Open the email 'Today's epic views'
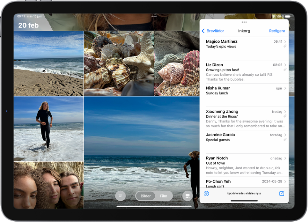 click(244, 48)
